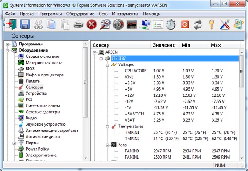Click the printer icon in toolbar
Screen dimensions: 248x171
pyautogui.click(x=78, y=24)
